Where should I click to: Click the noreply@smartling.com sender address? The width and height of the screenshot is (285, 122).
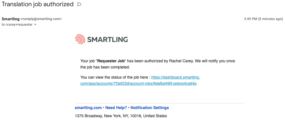tap(41, 19)
